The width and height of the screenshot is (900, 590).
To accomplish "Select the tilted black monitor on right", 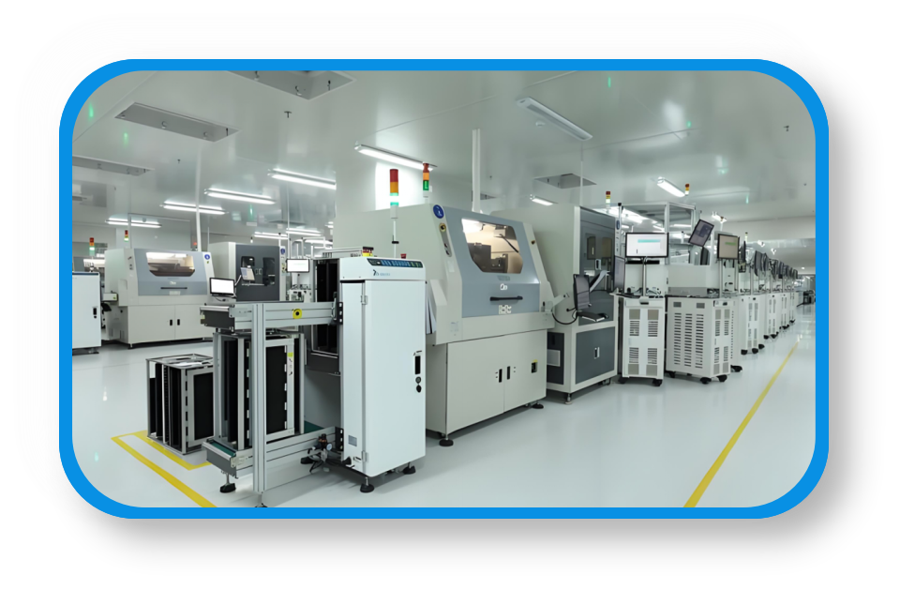I will pyautogui.click(x=701, y=233).
